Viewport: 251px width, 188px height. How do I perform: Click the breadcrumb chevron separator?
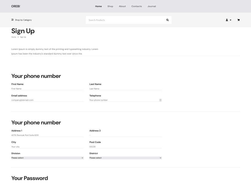(18, 37)
